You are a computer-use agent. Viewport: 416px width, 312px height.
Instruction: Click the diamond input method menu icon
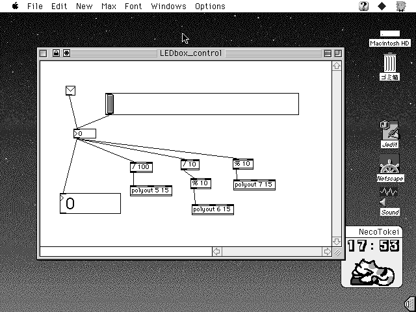point(382,6)
